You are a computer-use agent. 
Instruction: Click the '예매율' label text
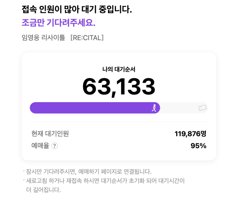(x=40, y=145)
